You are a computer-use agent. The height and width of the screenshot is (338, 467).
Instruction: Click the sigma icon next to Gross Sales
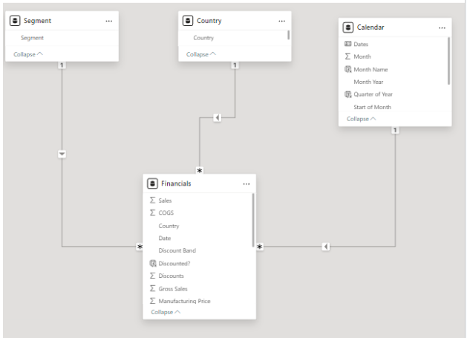[152, 288]
